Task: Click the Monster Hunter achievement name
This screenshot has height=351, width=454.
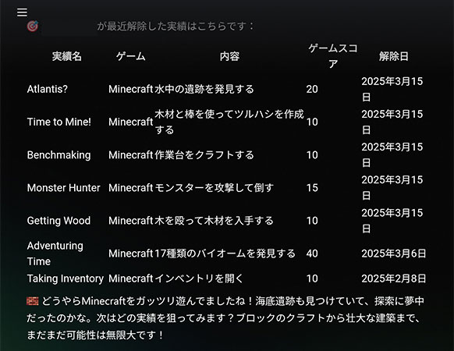Action: 64,188
